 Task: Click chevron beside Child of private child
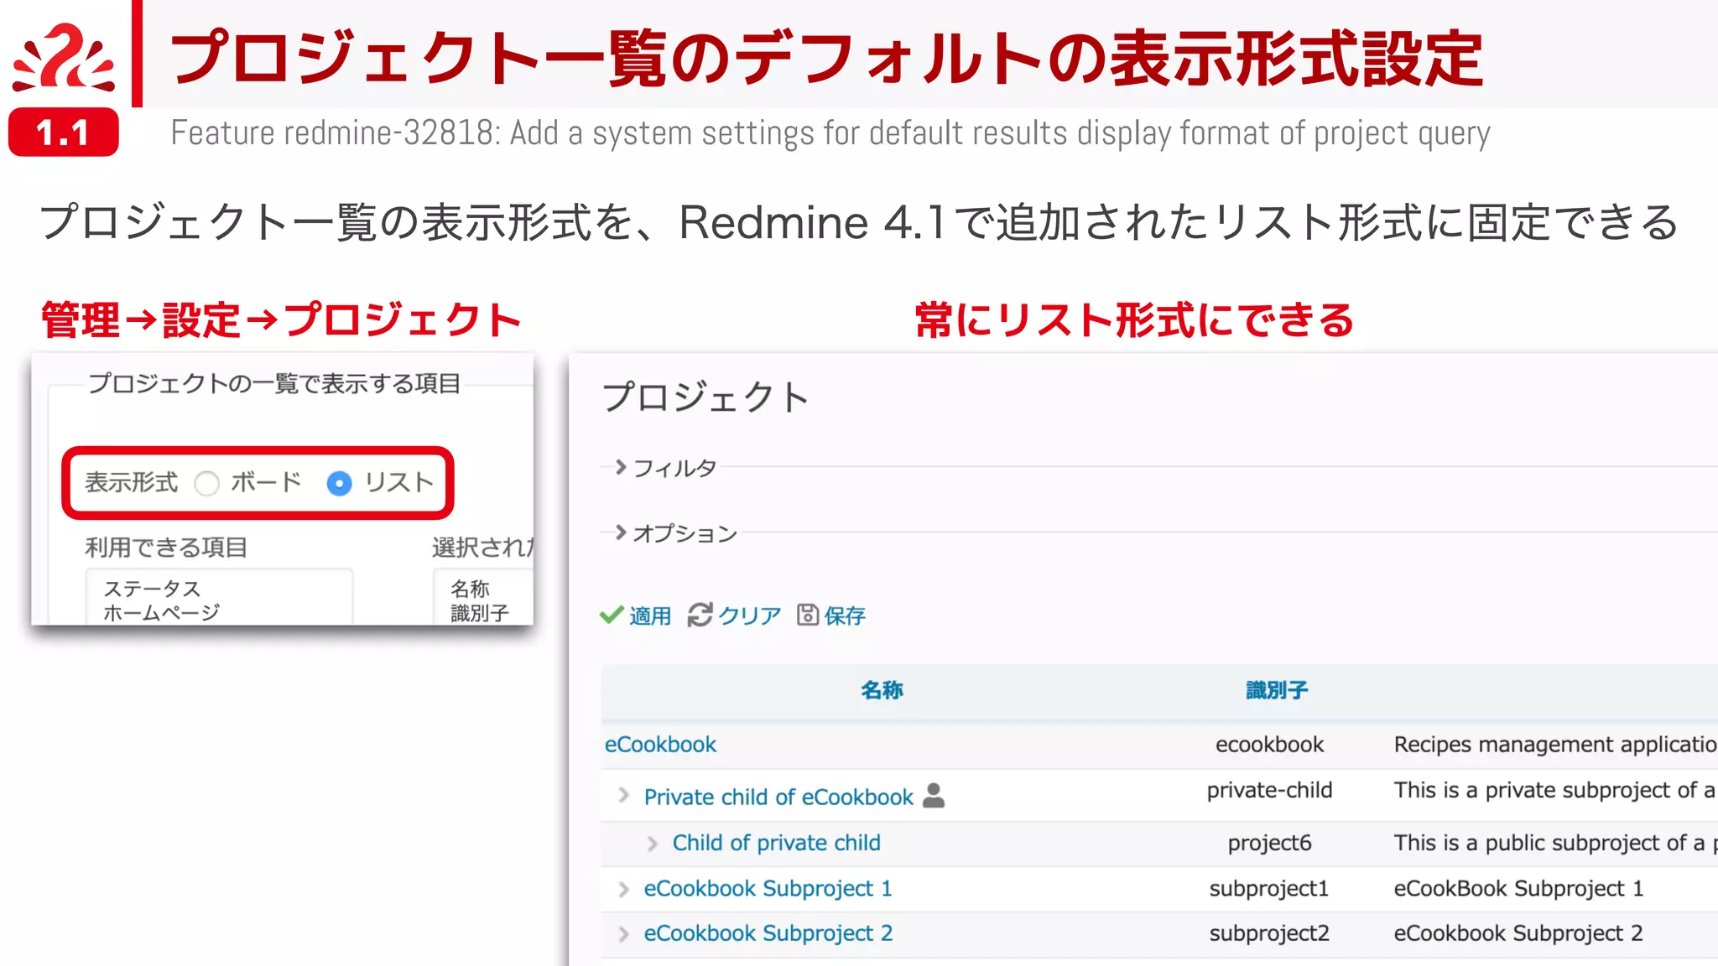point(653,844)
